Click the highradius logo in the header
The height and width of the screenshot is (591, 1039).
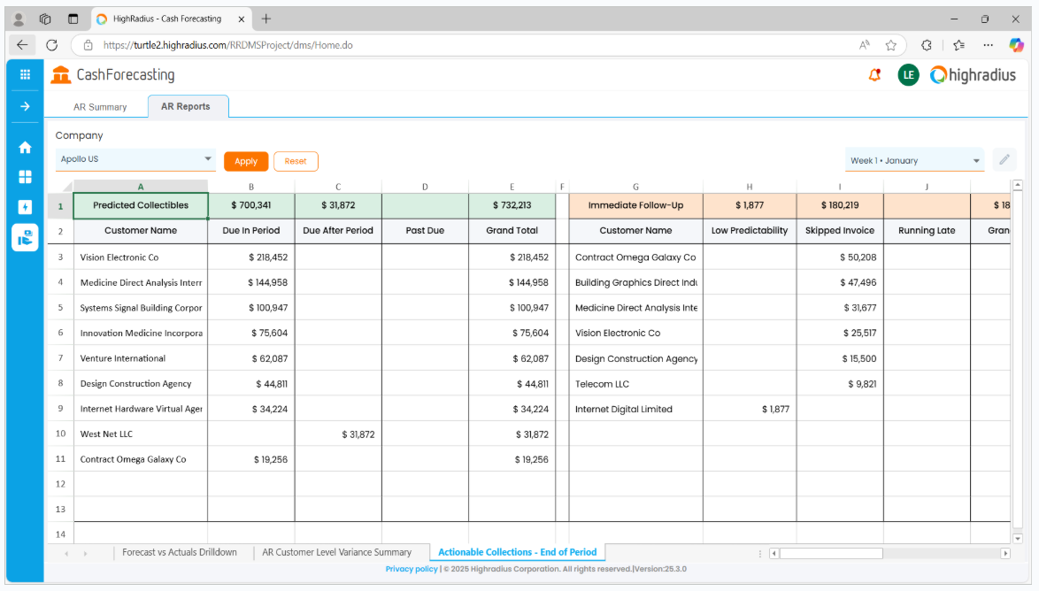(973, 75)
